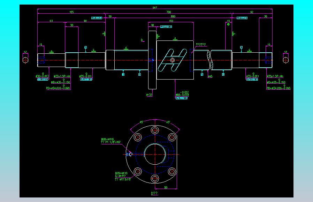The height and width of the screenshot is (202, 313).
Task: Click the ?????? leader annotation text
Action: coord(201,45)
